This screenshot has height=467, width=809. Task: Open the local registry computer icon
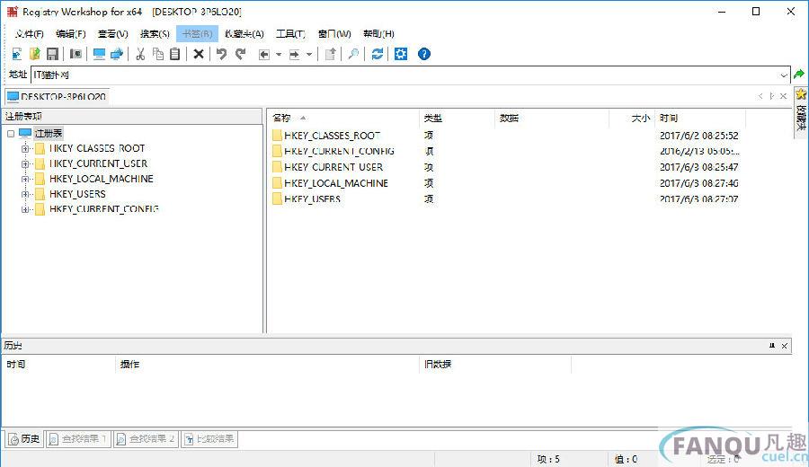(x=99, y=54)
